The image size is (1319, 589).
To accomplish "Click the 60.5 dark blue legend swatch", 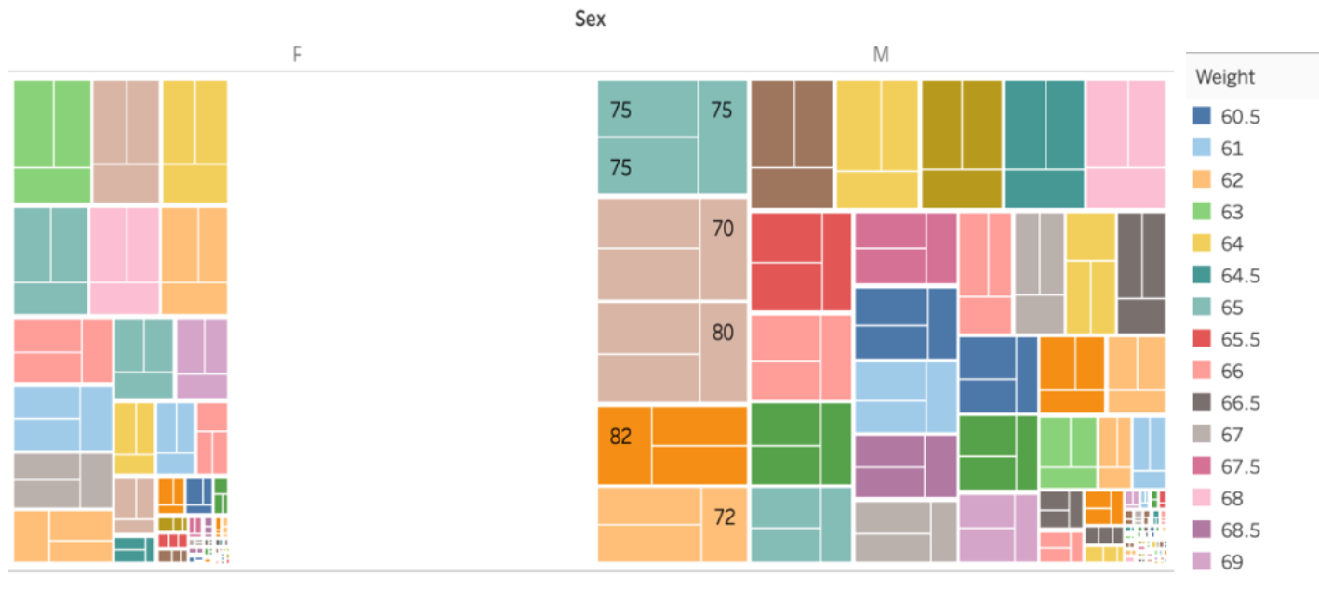I will pyautogui.click(x=1202, y=116).
